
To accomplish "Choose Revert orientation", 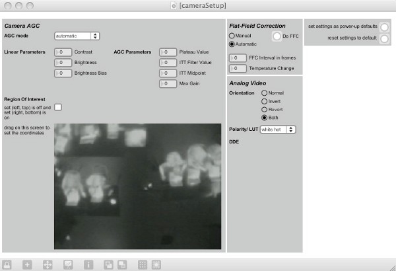I will pos(264,109).
